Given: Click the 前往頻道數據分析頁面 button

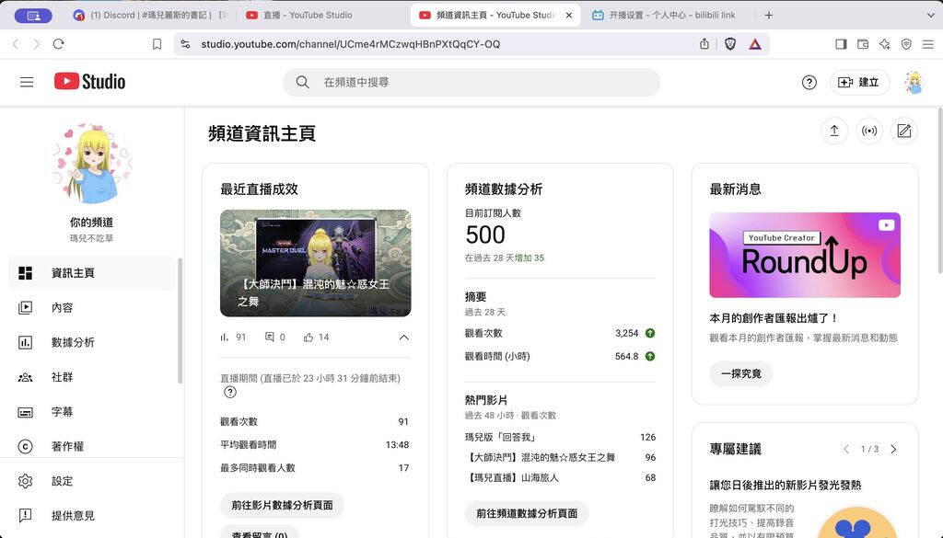Looking at the screenshot, I should coord(527,513).
